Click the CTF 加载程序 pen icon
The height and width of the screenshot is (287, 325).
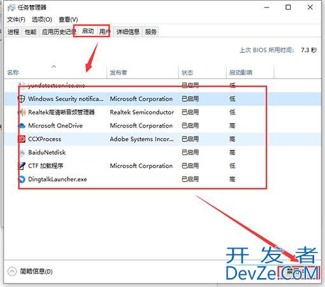tap(22, 166)
